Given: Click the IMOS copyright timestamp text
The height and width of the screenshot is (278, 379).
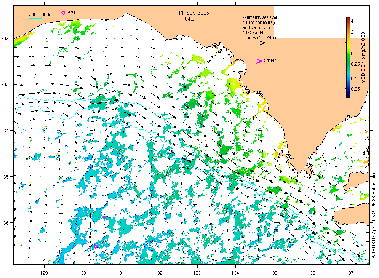Looking at the screenshot, I should pyautogui.click(x=374, y=215).
